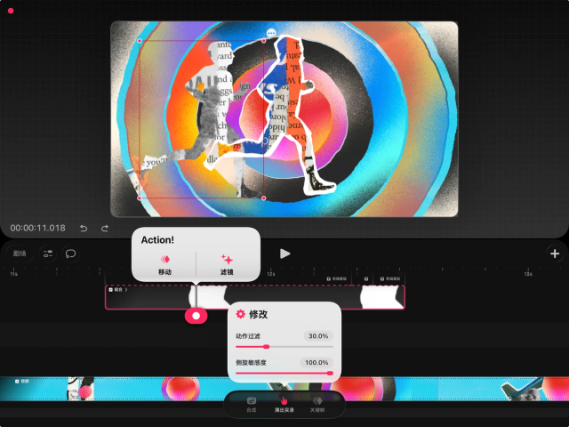Select the top-left selection box handle
The image size is (569, 427).
click(x=140, y=41)
